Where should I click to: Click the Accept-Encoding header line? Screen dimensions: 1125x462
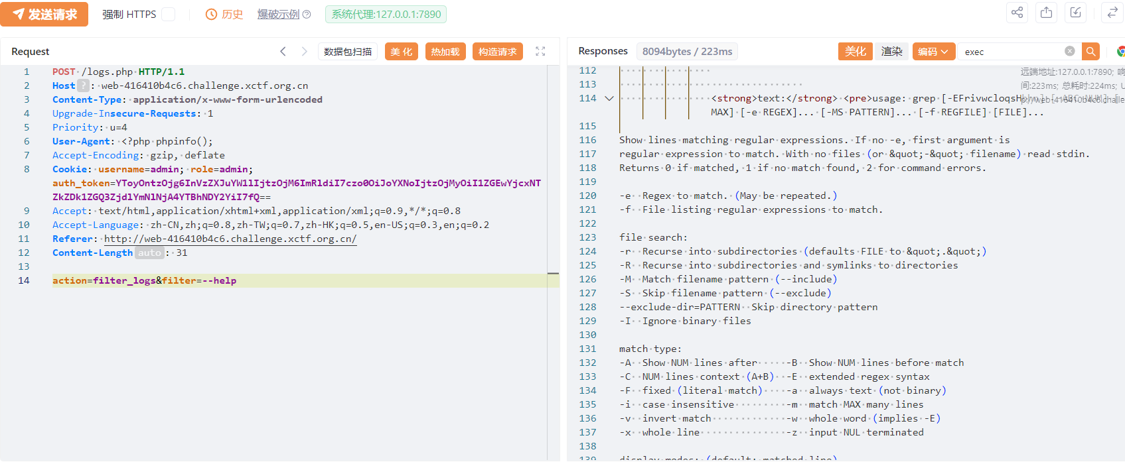pyautogui.click(x=139, y=155)
